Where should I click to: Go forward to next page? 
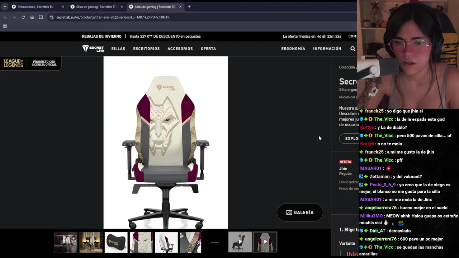pyautogui.click(x=14, y=17)
